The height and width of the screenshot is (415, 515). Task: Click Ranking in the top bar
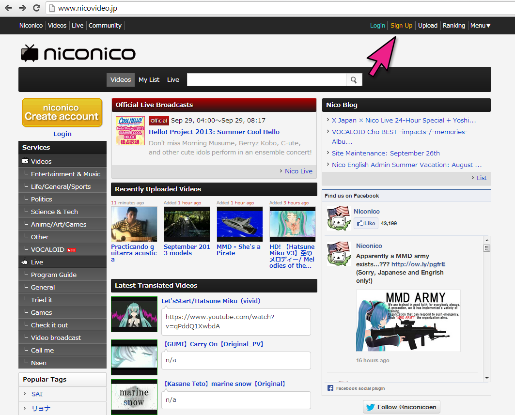(454, 26)
